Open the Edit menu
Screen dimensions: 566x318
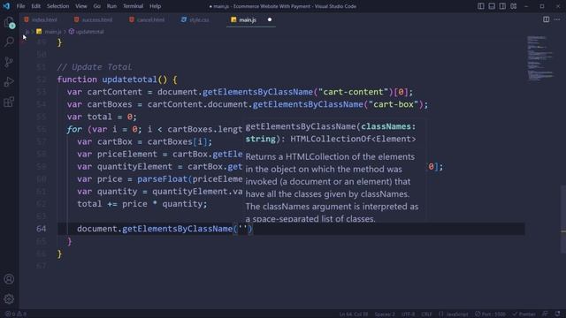pyautogui.click(x=35, y=6)
